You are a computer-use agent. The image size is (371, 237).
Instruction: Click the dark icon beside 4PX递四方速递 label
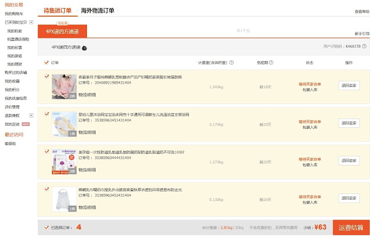[84, 48]
